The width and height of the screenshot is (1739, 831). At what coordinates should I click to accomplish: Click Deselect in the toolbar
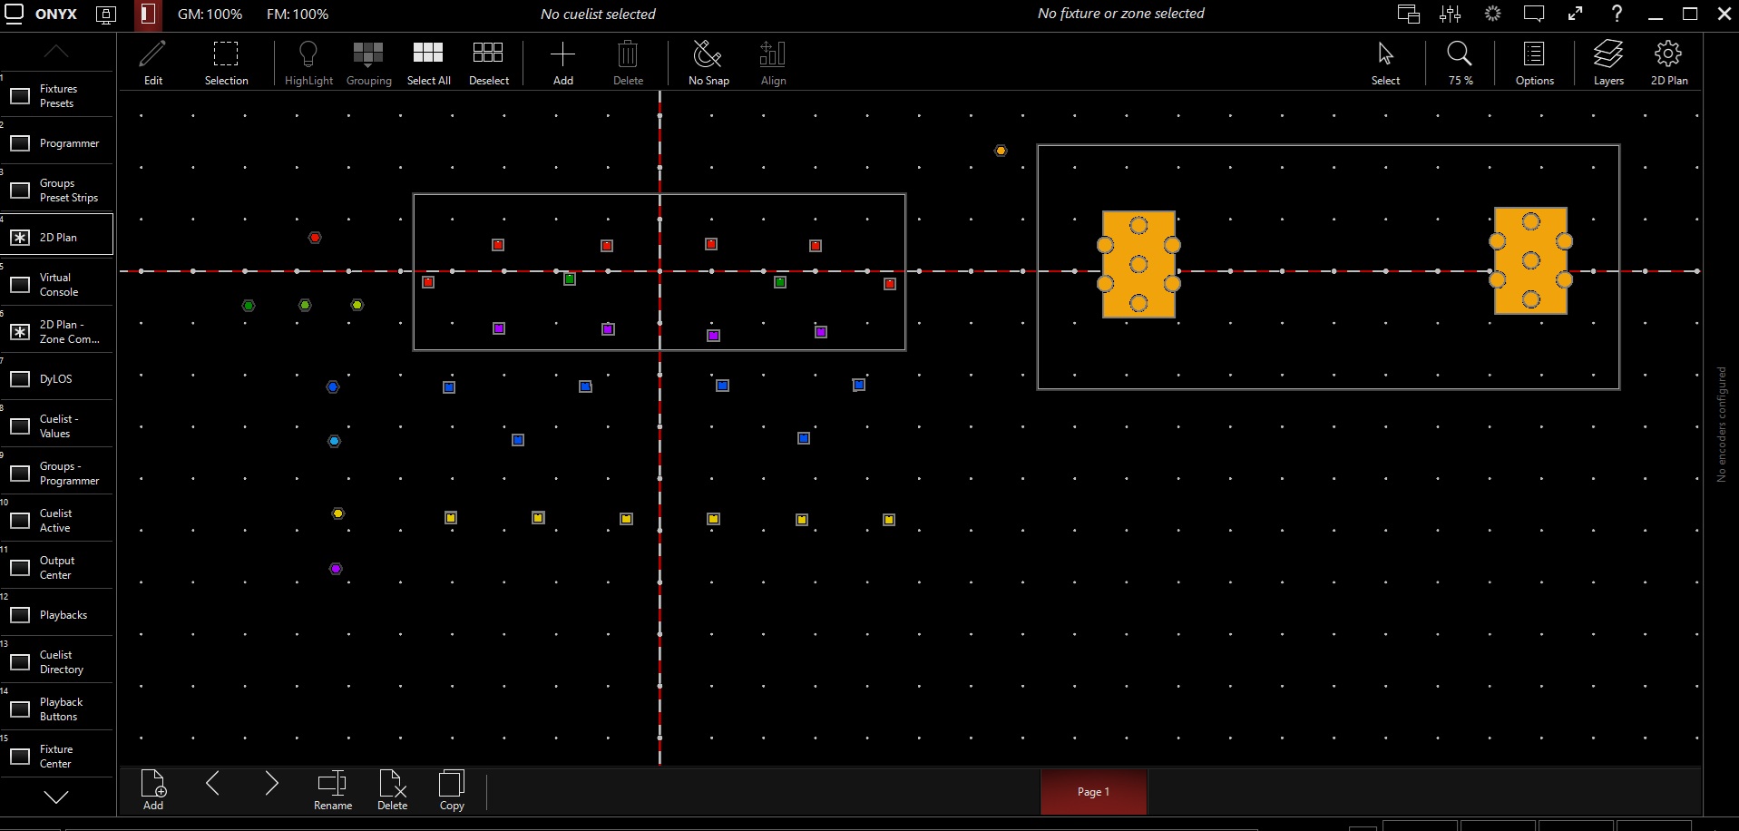tap(488, 63)
